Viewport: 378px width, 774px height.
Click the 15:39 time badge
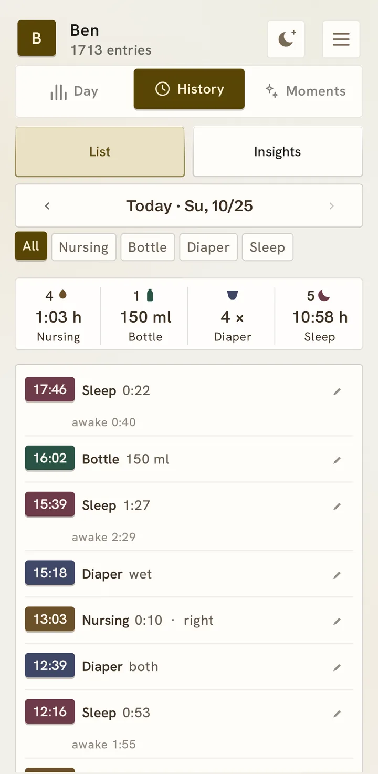50,504
